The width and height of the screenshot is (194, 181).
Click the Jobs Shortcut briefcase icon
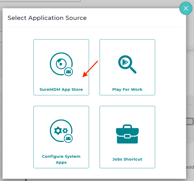point(127,134)
